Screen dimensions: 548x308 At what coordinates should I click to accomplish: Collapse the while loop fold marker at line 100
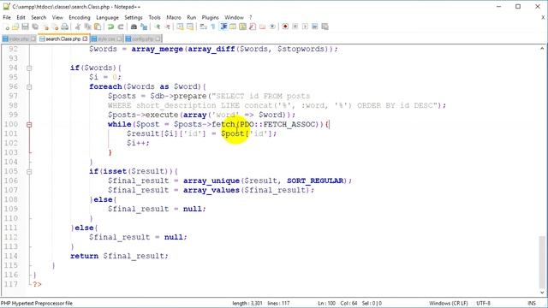click(29, 125)
